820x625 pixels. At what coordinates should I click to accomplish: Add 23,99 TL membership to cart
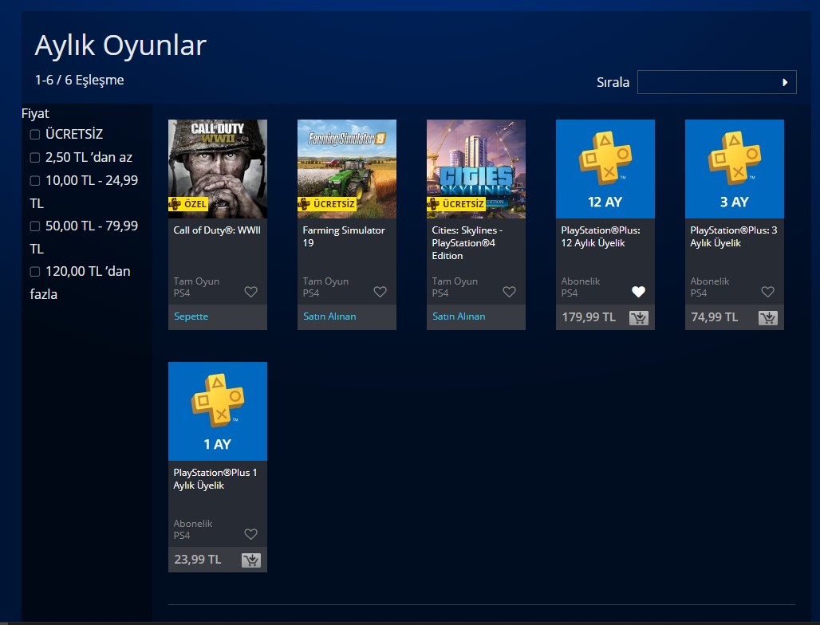click(x=251, y=560)
